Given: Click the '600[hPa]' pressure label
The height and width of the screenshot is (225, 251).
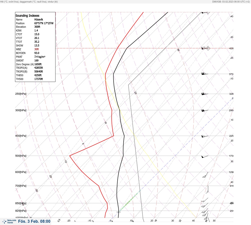Looking at the screenshot, I should click(x=21, y=172).
